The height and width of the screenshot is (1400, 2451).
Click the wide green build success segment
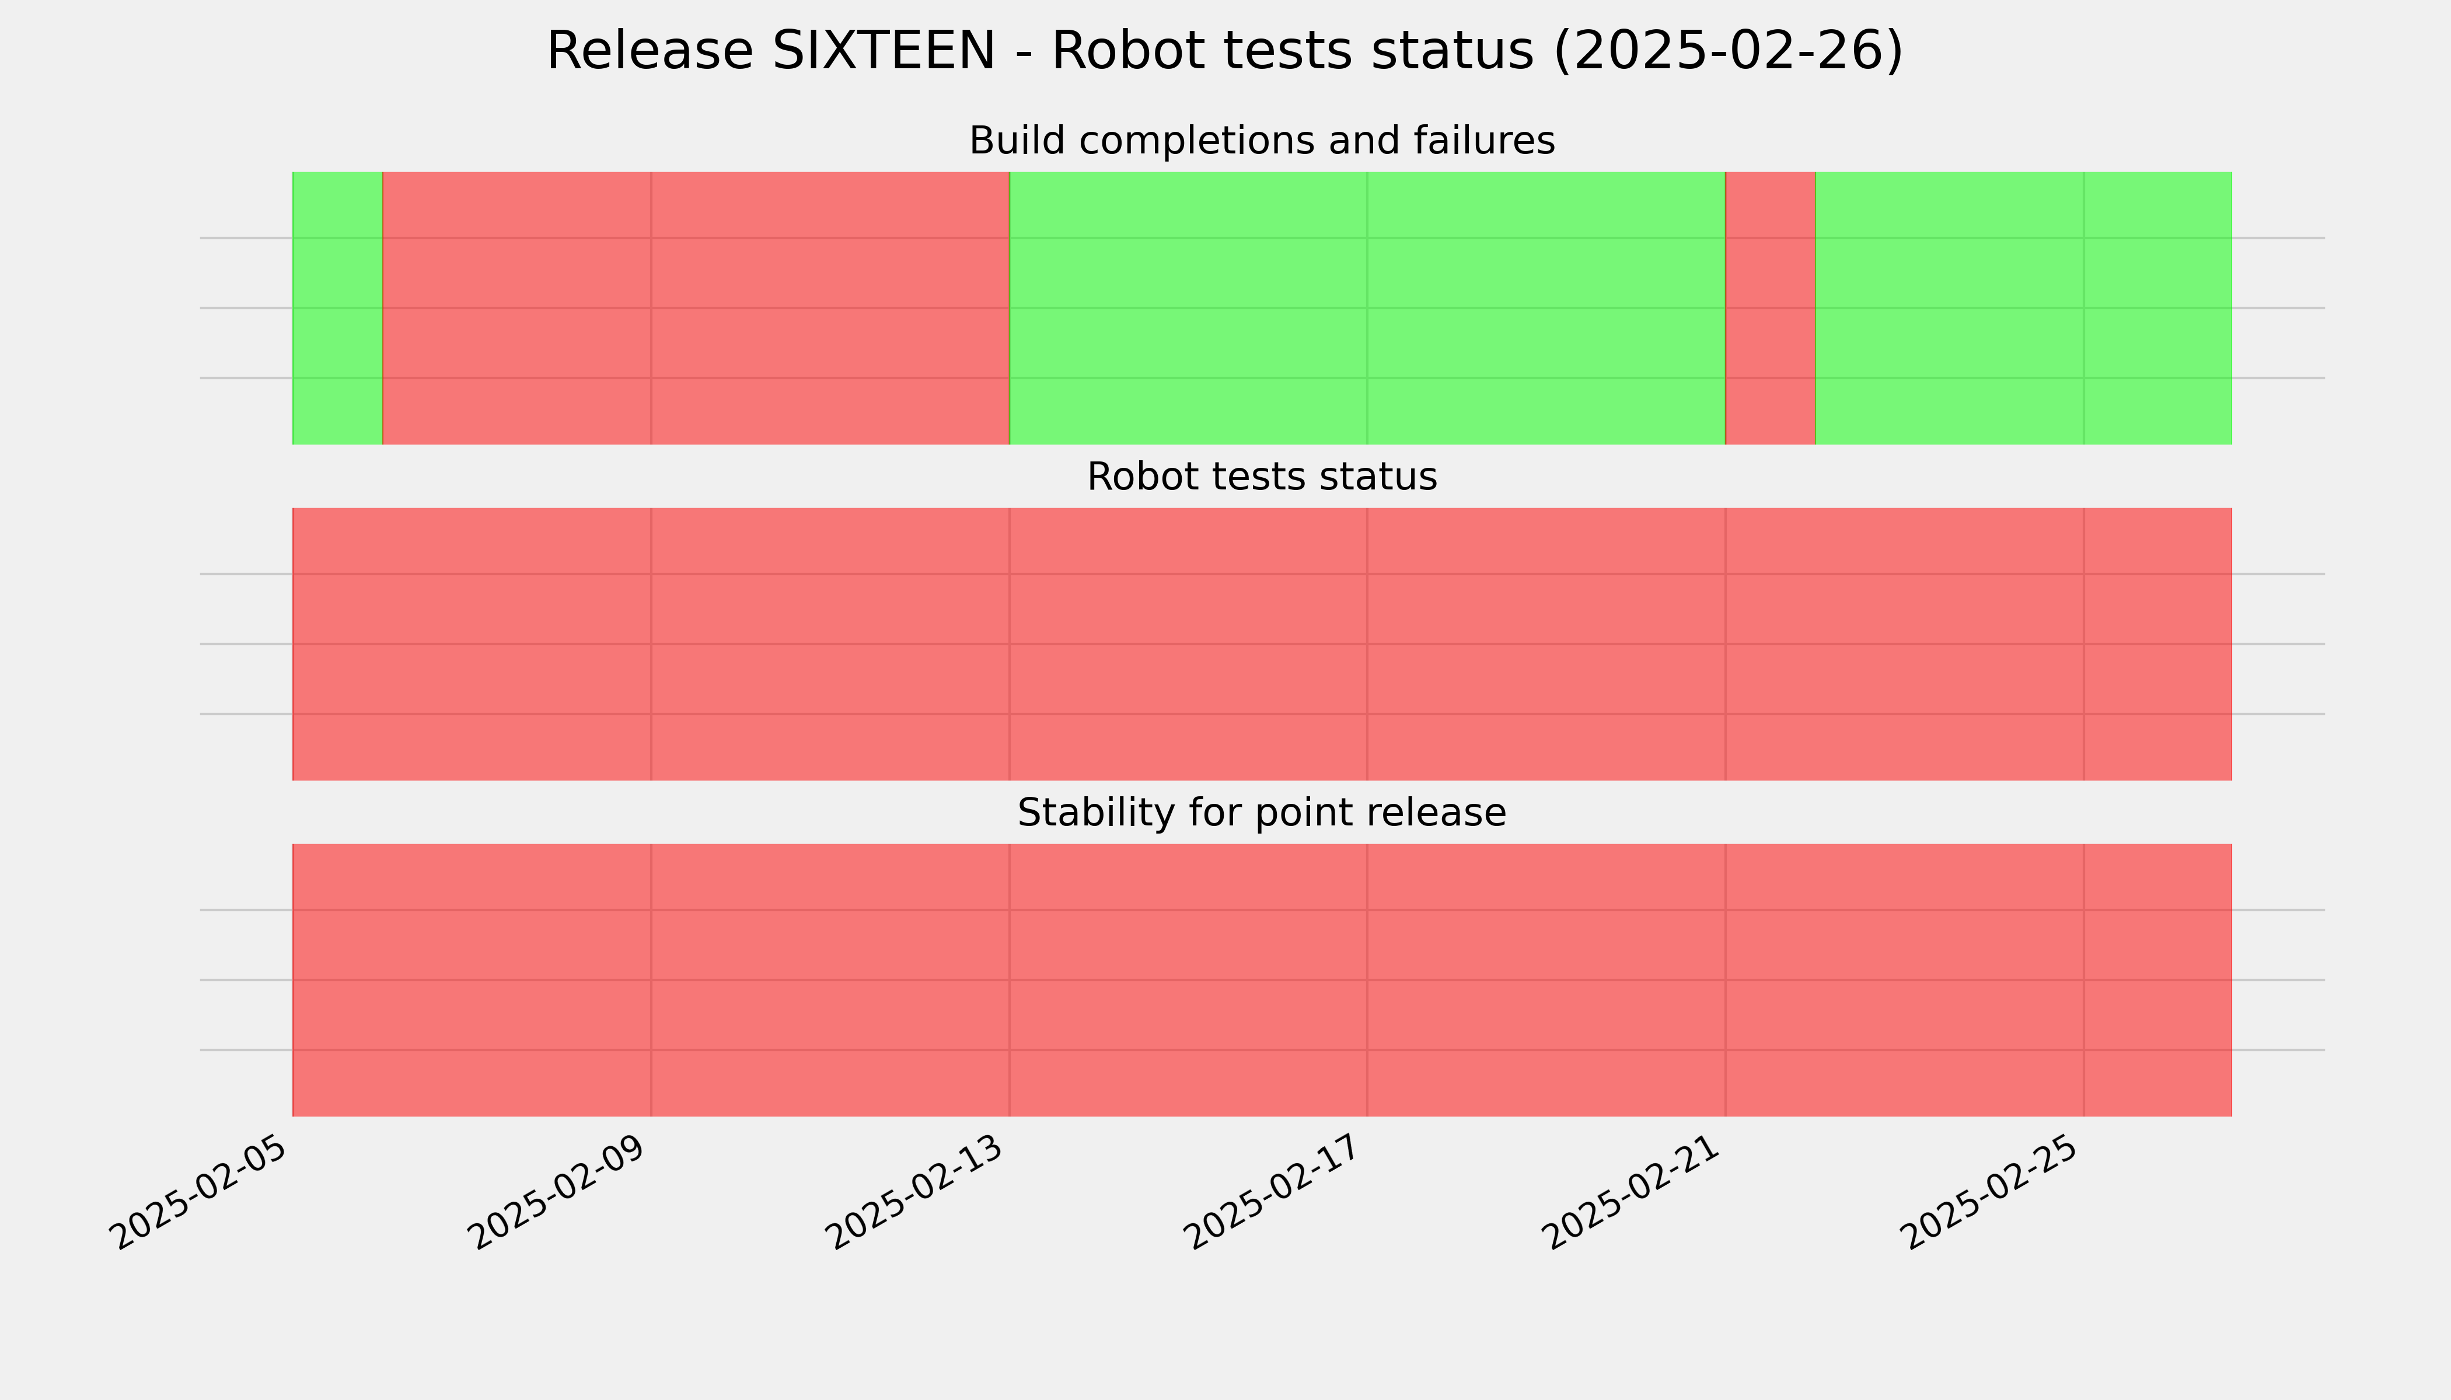pos(1367,307)
